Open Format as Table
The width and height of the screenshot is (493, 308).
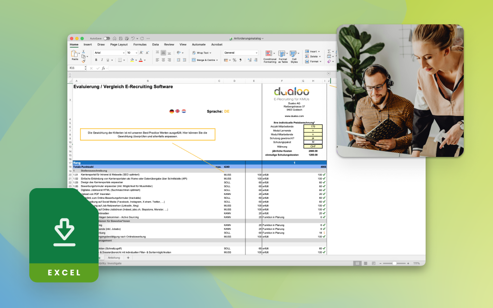coord(283,57)
